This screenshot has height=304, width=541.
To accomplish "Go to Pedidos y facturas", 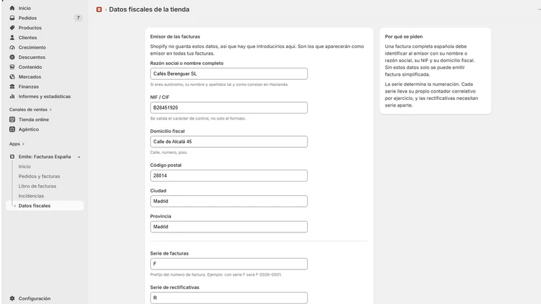I will click(x=39, y=176).
